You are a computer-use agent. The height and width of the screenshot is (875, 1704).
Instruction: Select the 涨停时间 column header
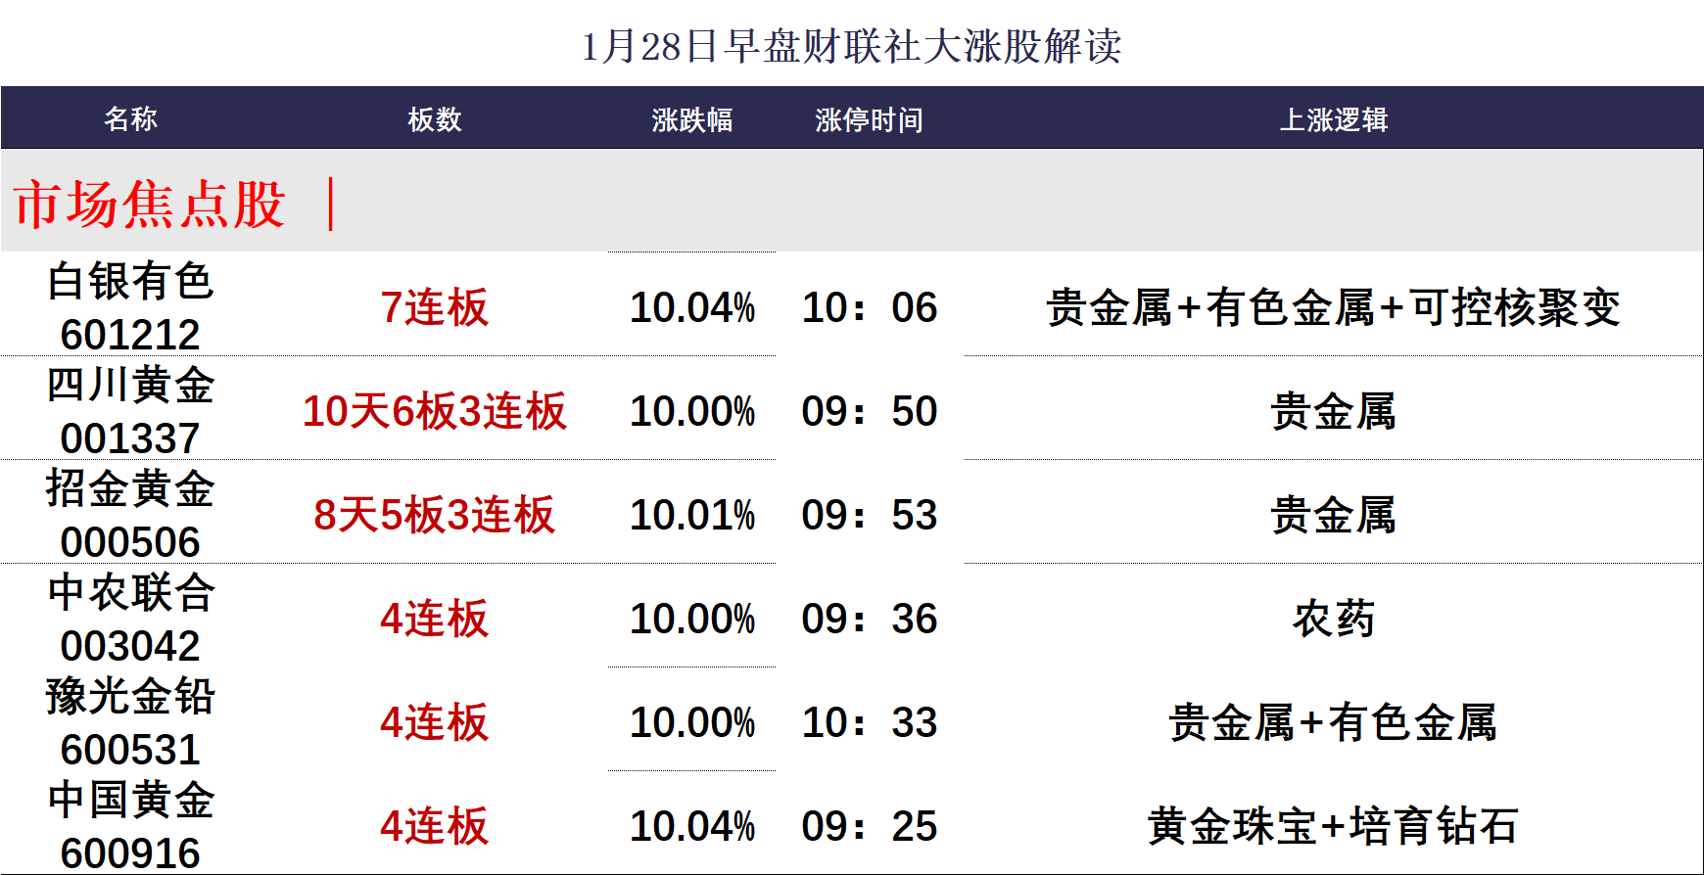point(869,119)
